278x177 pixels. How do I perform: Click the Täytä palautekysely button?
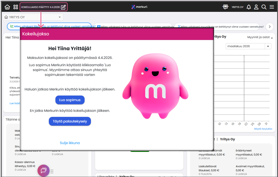click(x=70, y=121)
